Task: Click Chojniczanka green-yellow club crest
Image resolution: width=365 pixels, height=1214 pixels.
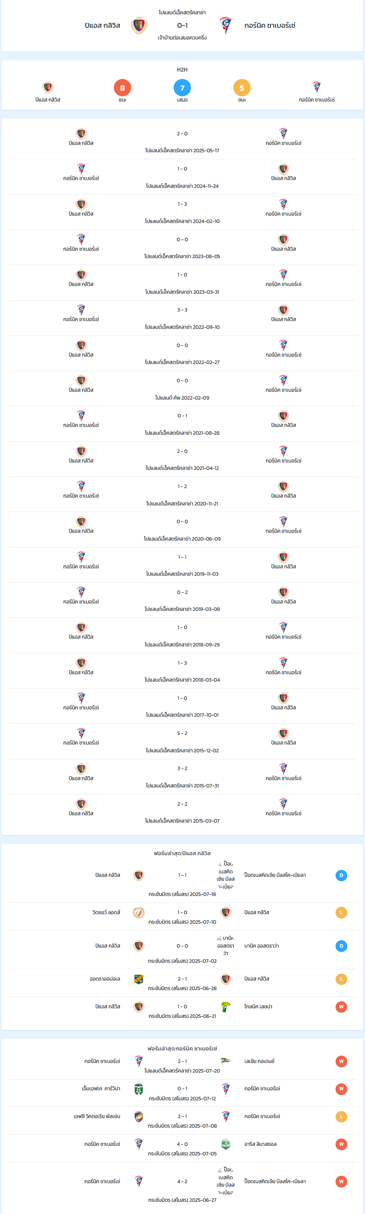Action: [226, 1007]
